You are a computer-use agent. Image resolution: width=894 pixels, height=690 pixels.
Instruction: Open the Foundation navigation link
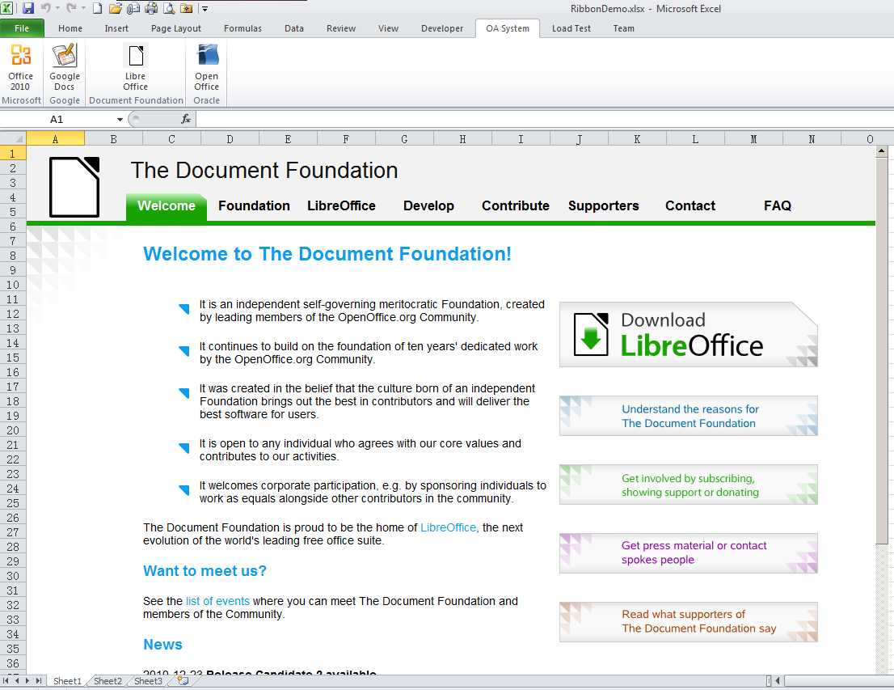coord(254,206)
